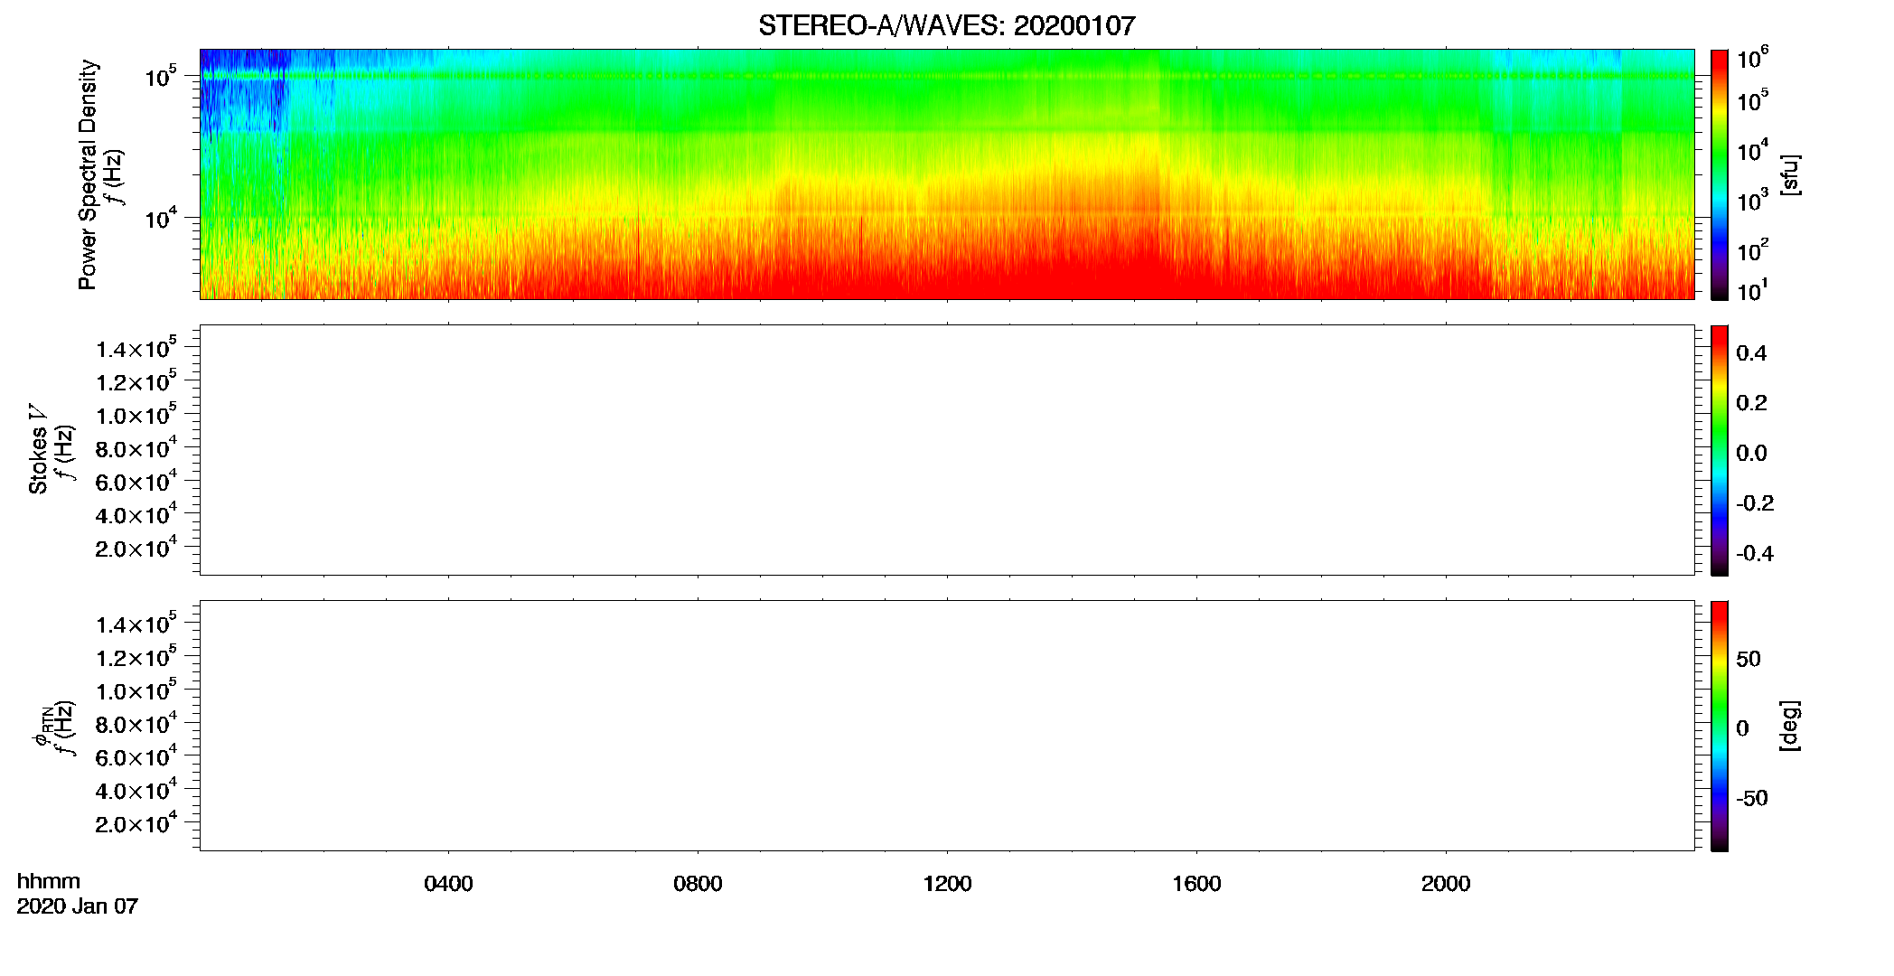Click the [deg] unit label

[1790, 726]
